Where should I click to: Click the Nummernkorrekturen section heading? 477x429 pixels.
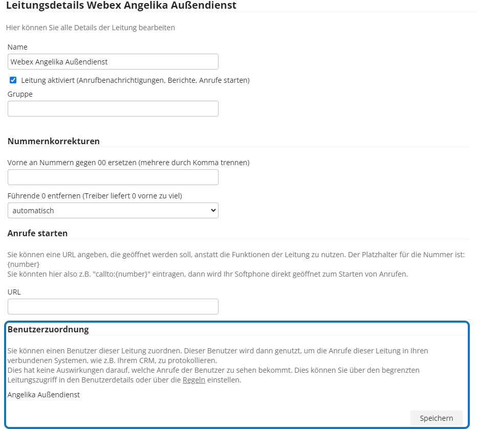point(54,141)
